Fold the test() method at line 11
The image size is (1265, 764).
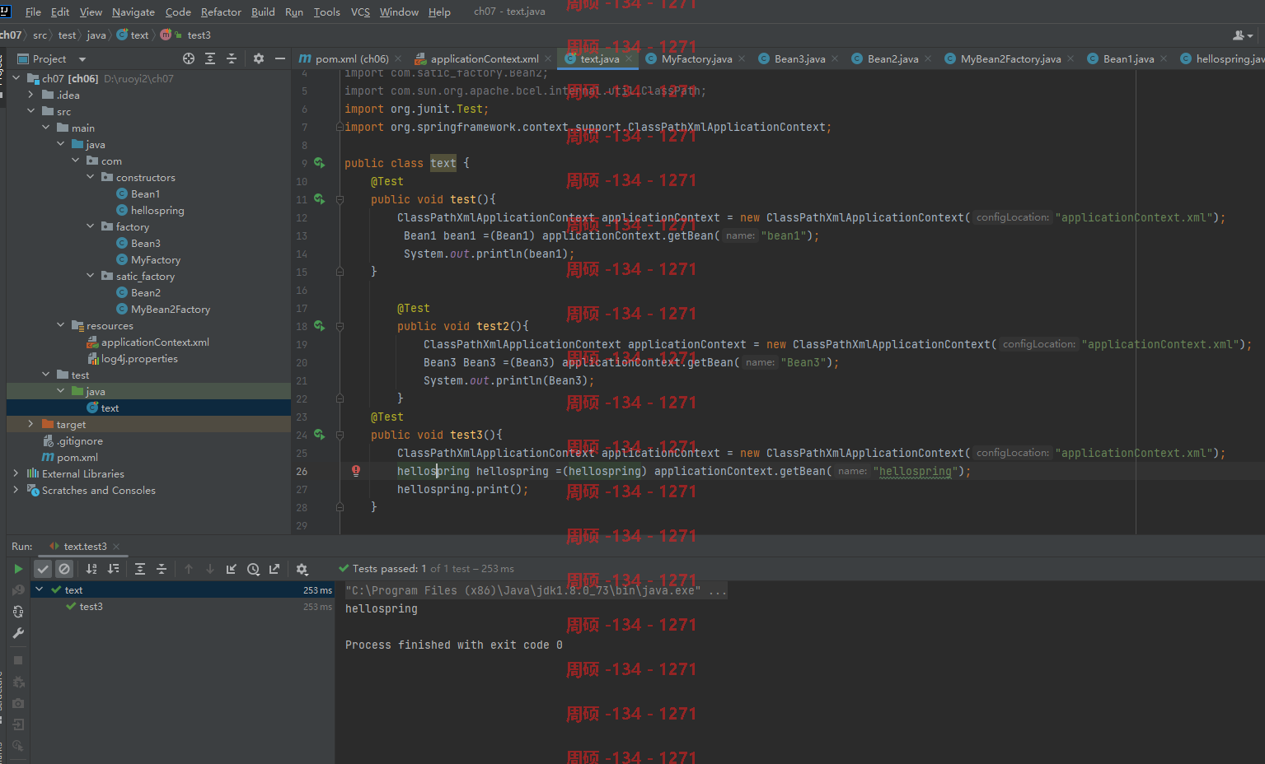(339, 199)
